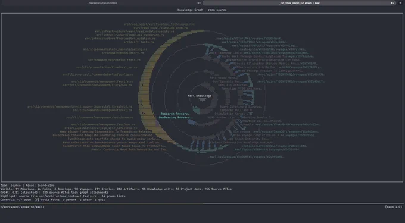Viewport: 405px width, 223px height.
Task: Click the [send 1.0] indicator
Action: (x=393, y=207)
